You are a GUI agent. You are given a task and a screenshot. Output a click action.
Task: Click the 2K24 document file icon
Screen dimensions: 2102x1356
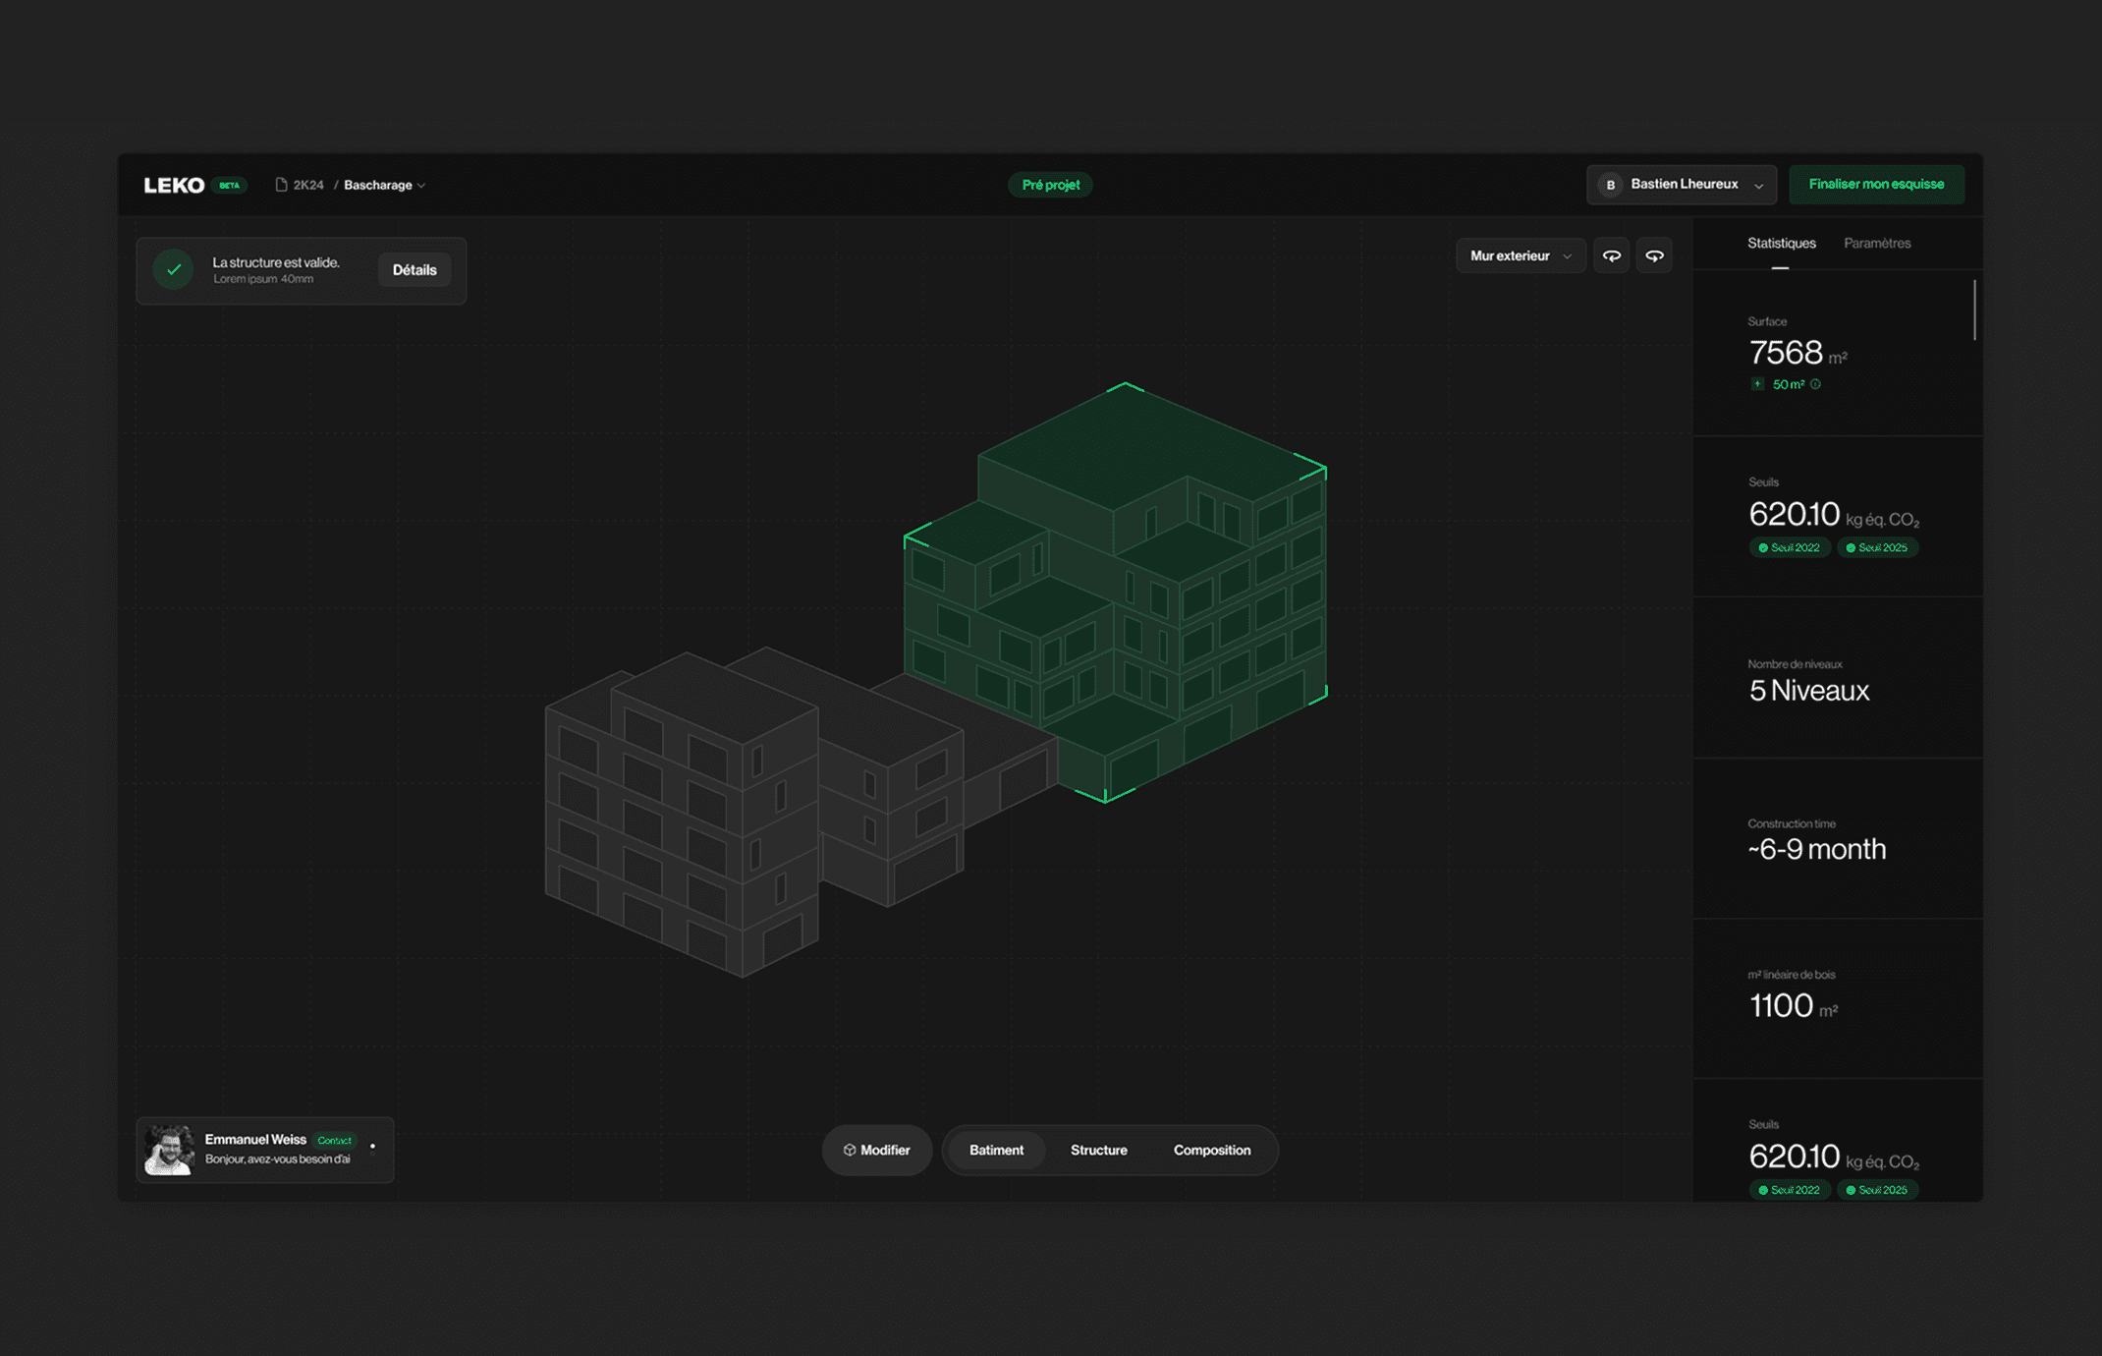[281, 185]
